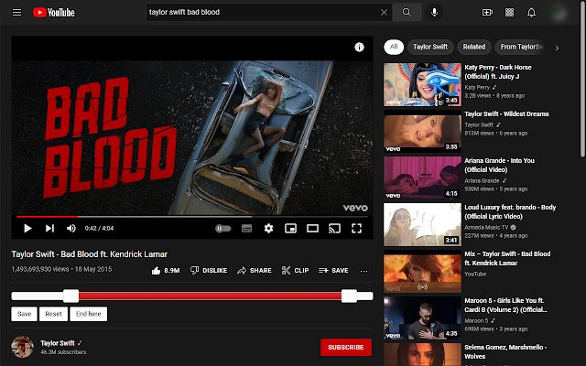Click the magnifier search button

[x=407, y=12]
